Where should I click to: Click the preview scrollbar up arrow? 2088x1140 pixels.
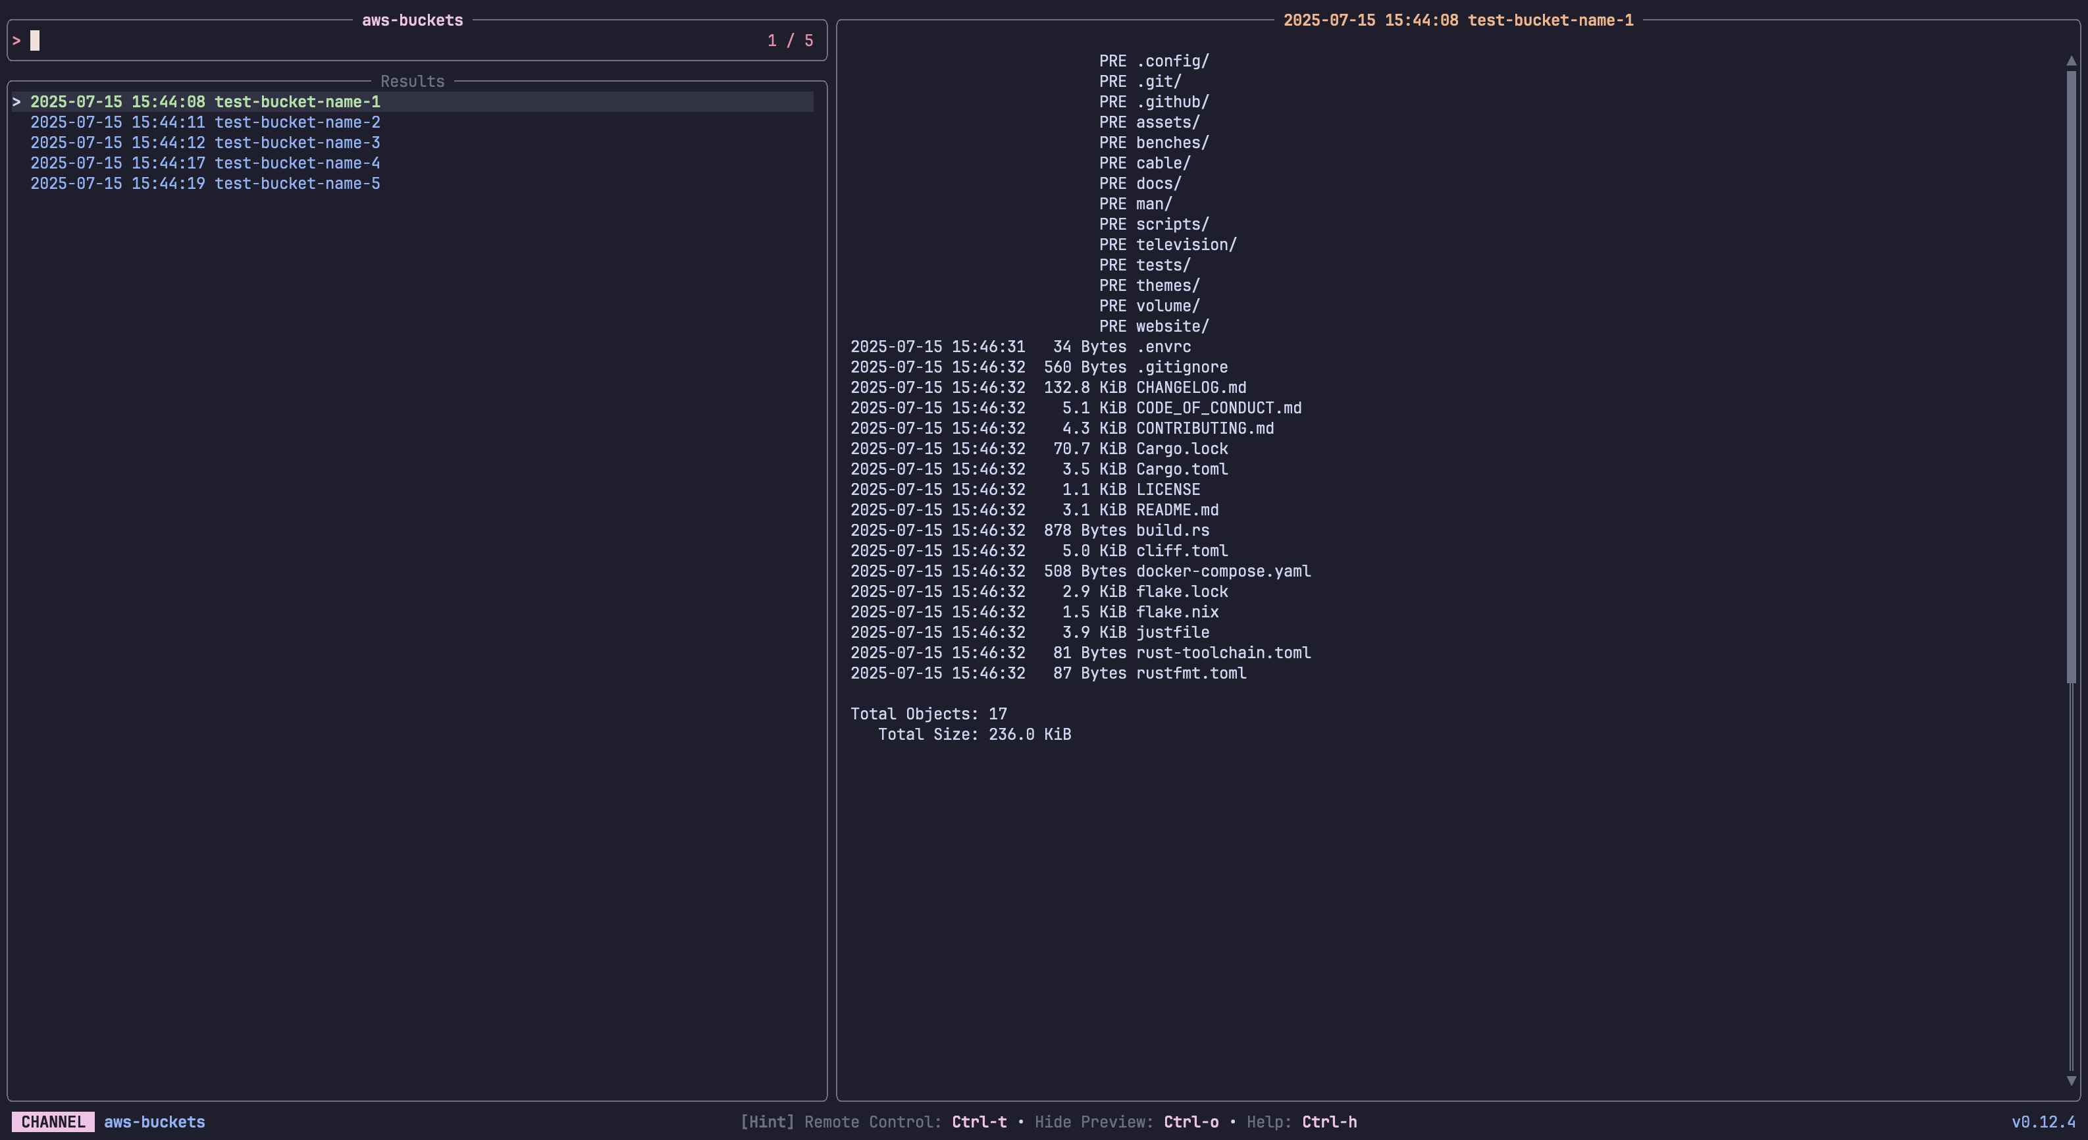tap(2071, 61)
